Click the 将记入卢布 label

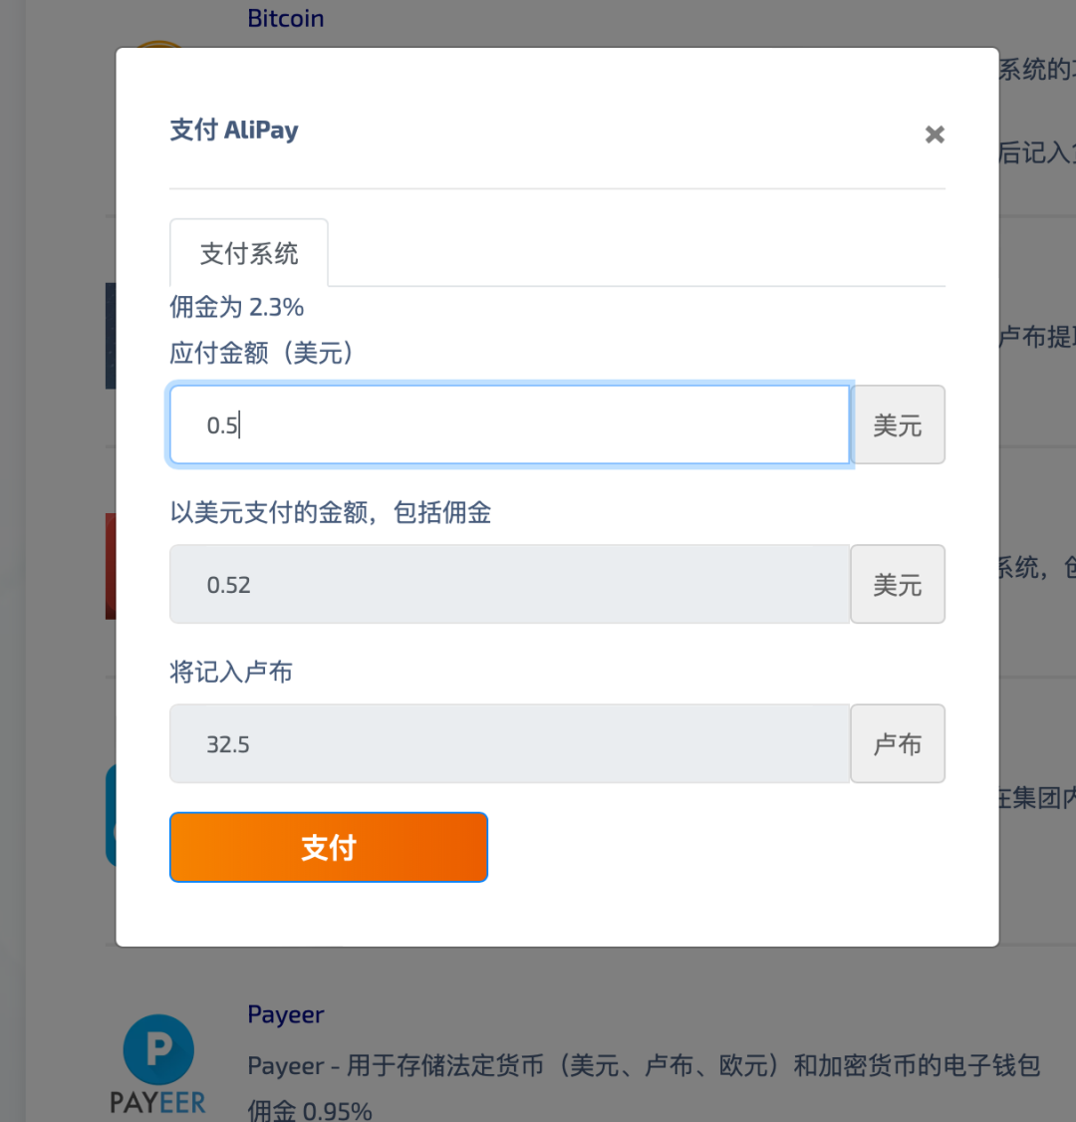pyautogui.click(x=231, y=673)
